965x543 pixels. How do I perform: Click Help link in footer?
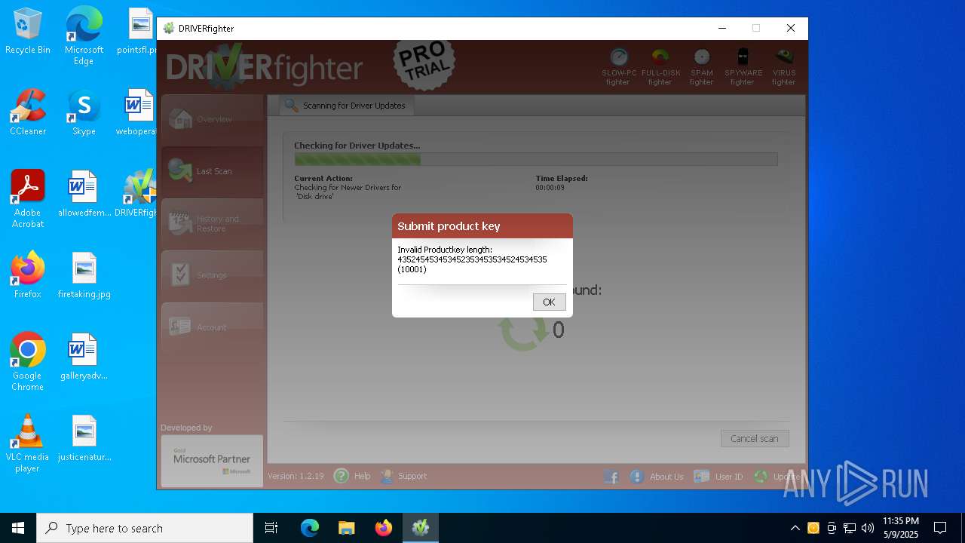click(x=362, y=476)
